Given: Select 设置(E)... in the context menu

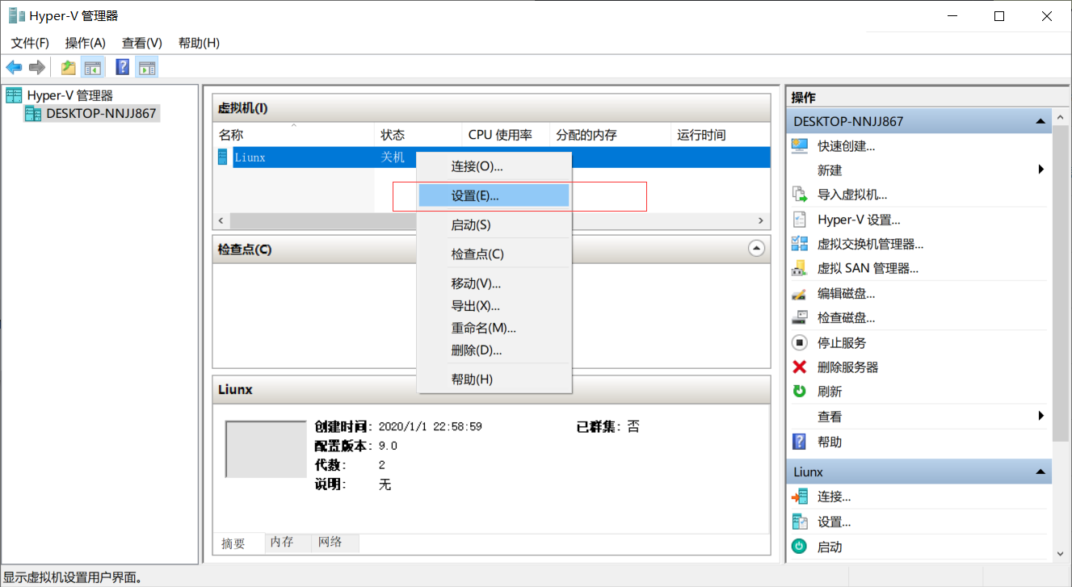Looking at the screenshot, I should point(475,195).
